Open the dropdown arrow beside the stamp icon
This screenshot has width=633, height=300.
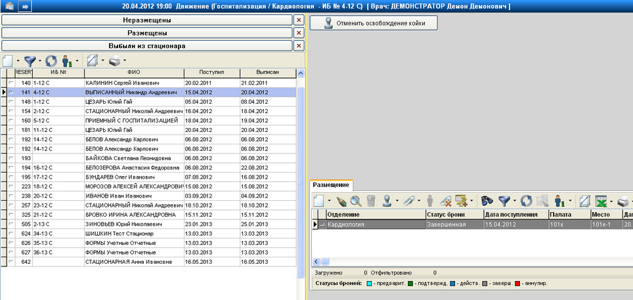point(398,200)
